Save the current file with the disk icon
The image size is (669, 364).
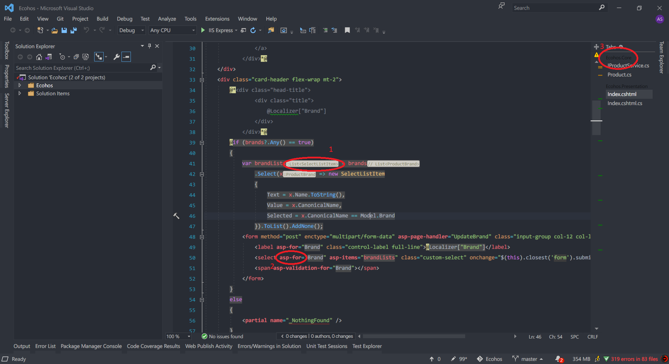pyautogui.click(x=64, y=30)
